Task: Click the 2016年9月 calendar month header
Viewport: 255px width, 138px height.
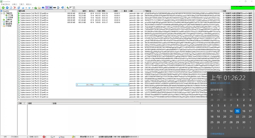Action: coord(216,90)
